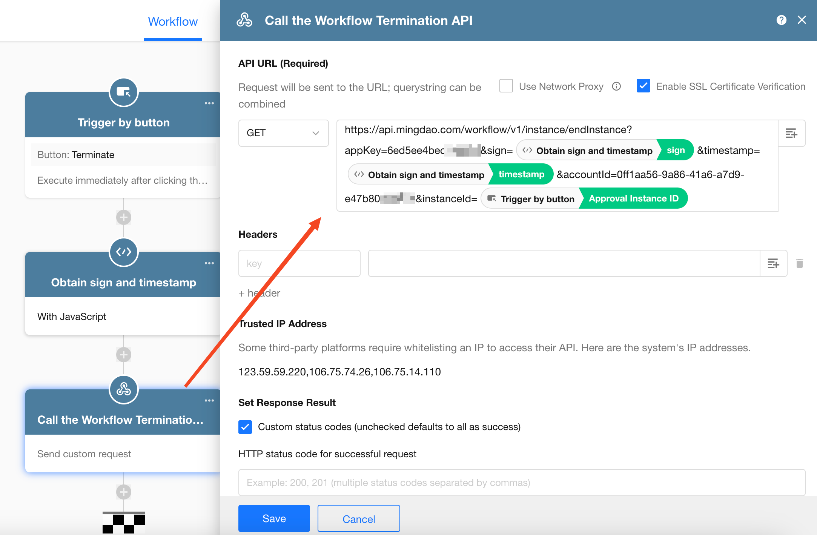Delete the header row with trash icon
The width and height of the screenshot is (817, 535).
click(799, 263)
